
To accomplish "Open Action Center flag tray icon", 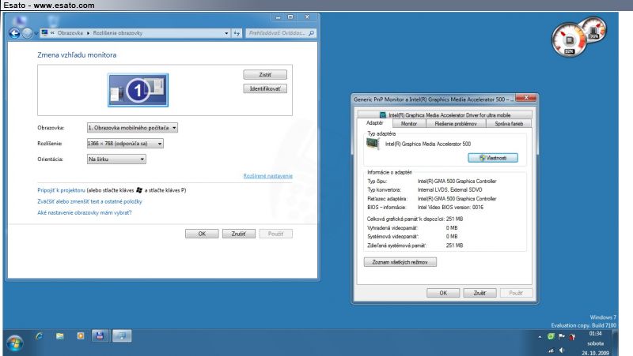I will coord(562,336).
